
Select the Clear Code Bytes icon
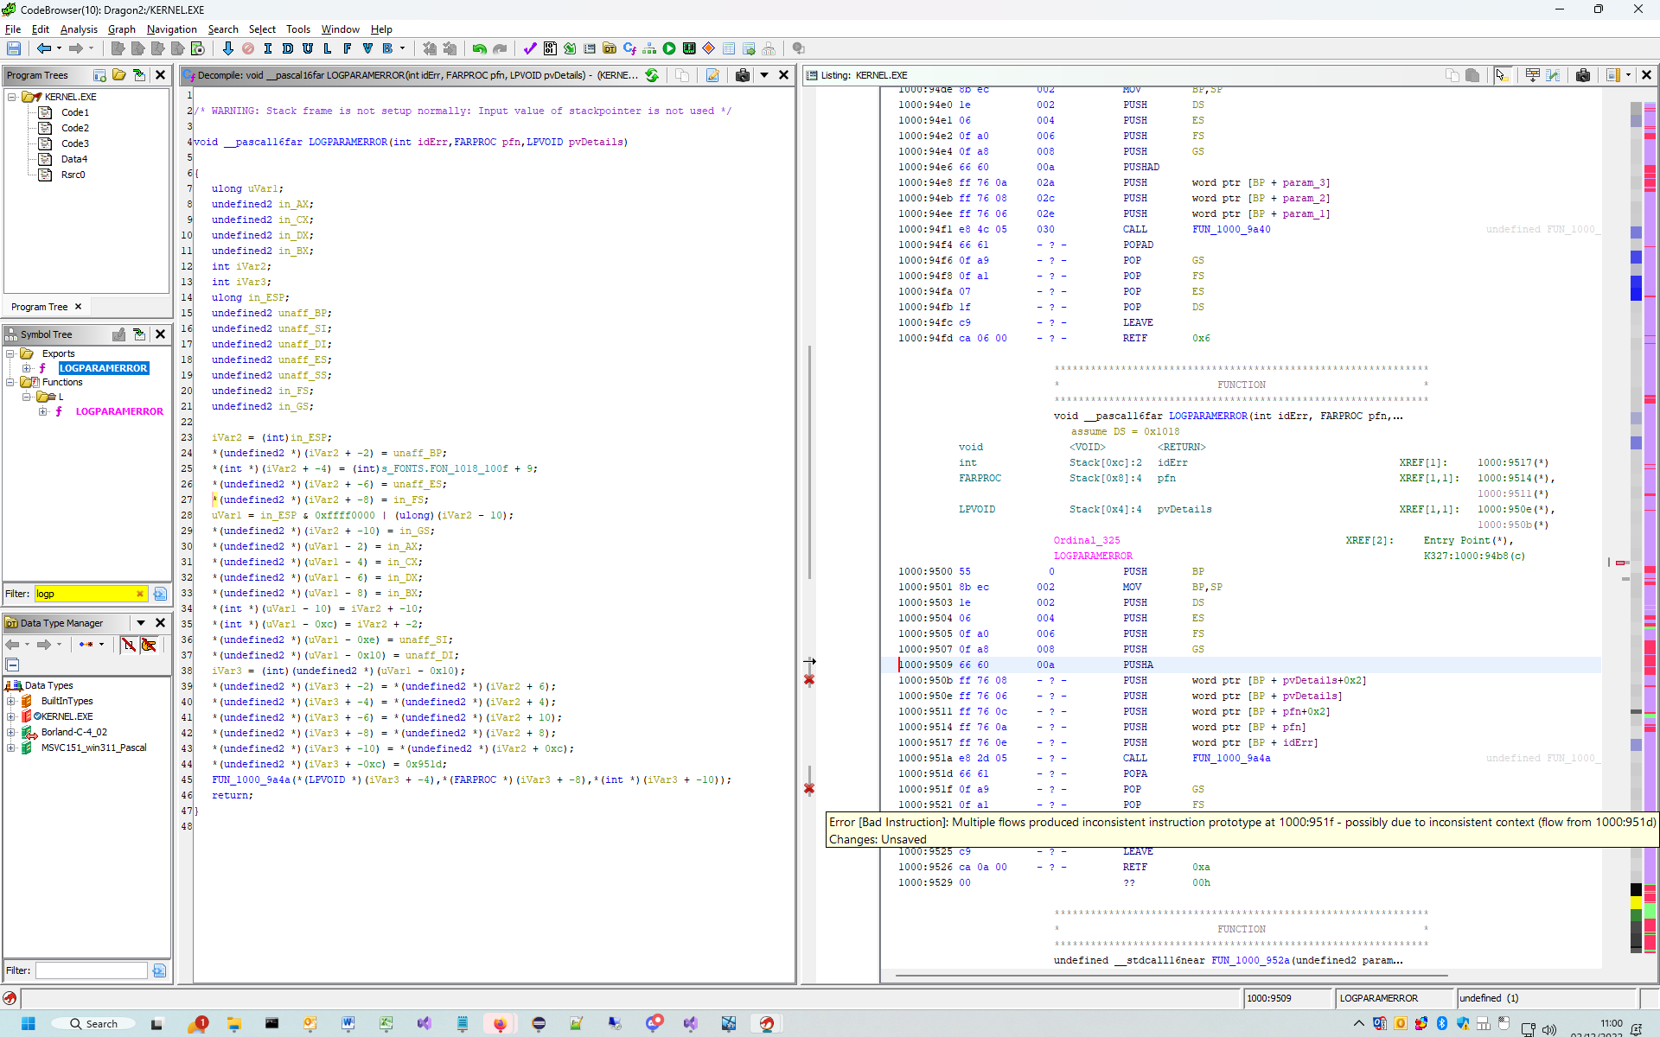pyautogui.click(x=248, y=48)
